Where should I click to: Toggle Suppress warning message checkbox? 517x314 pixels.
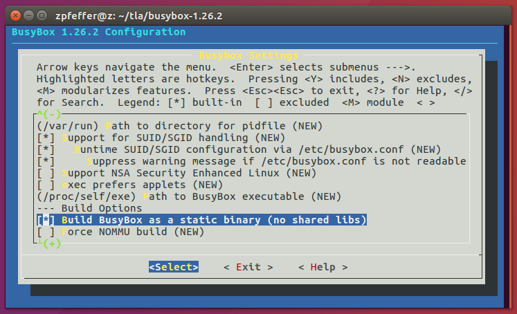pos(46,161)
